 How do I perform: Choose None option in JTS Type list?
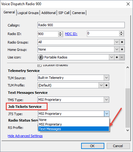point(74,120)
